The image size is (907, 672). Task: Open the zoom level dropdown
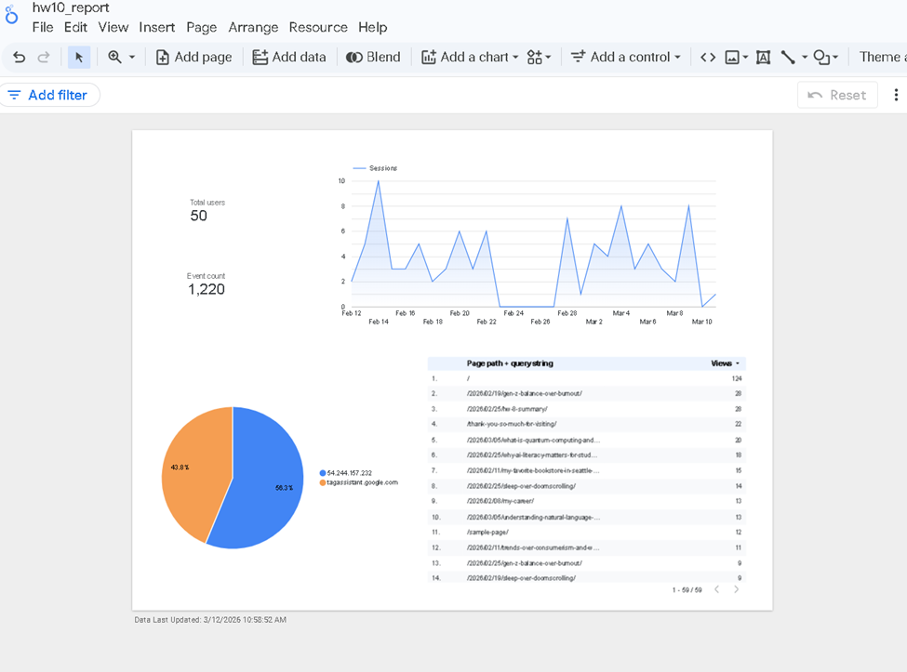pyautogui.click(x=121, y=58)
